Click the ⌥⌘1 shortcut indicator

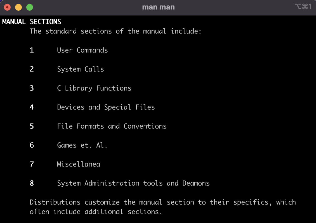pos(303,6)
